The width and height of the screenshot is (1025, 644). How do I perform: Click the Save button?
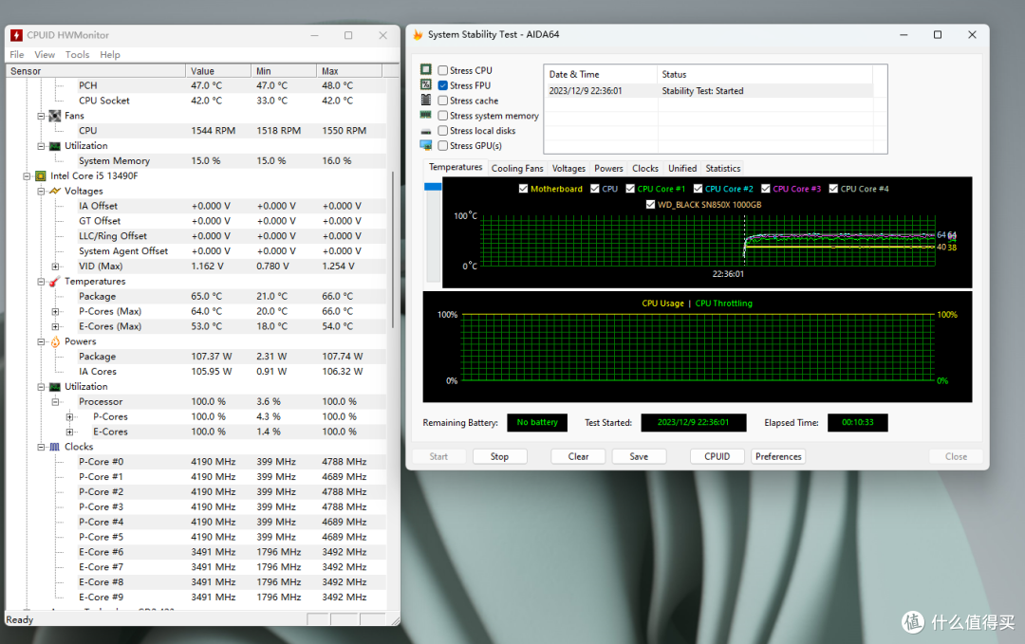639,456
